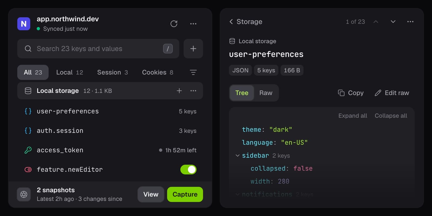Click the access_token key icon
The height and width of the screenshot is (216, 432).
(28, 150)
